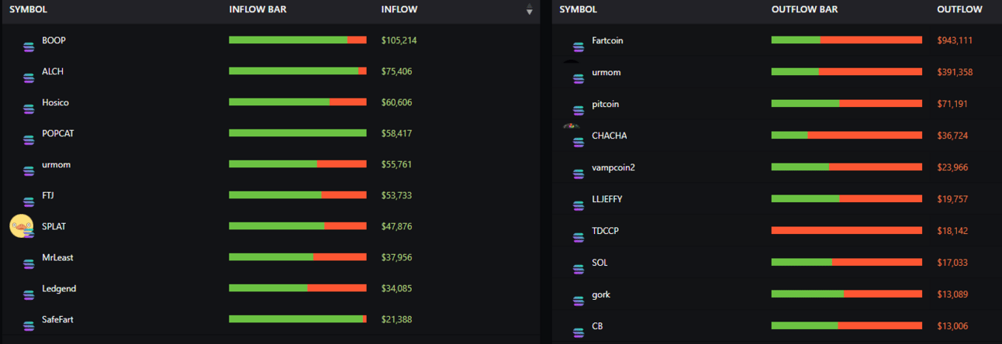
Task: Click the SafeFart token icon
Action: (29, 326)
